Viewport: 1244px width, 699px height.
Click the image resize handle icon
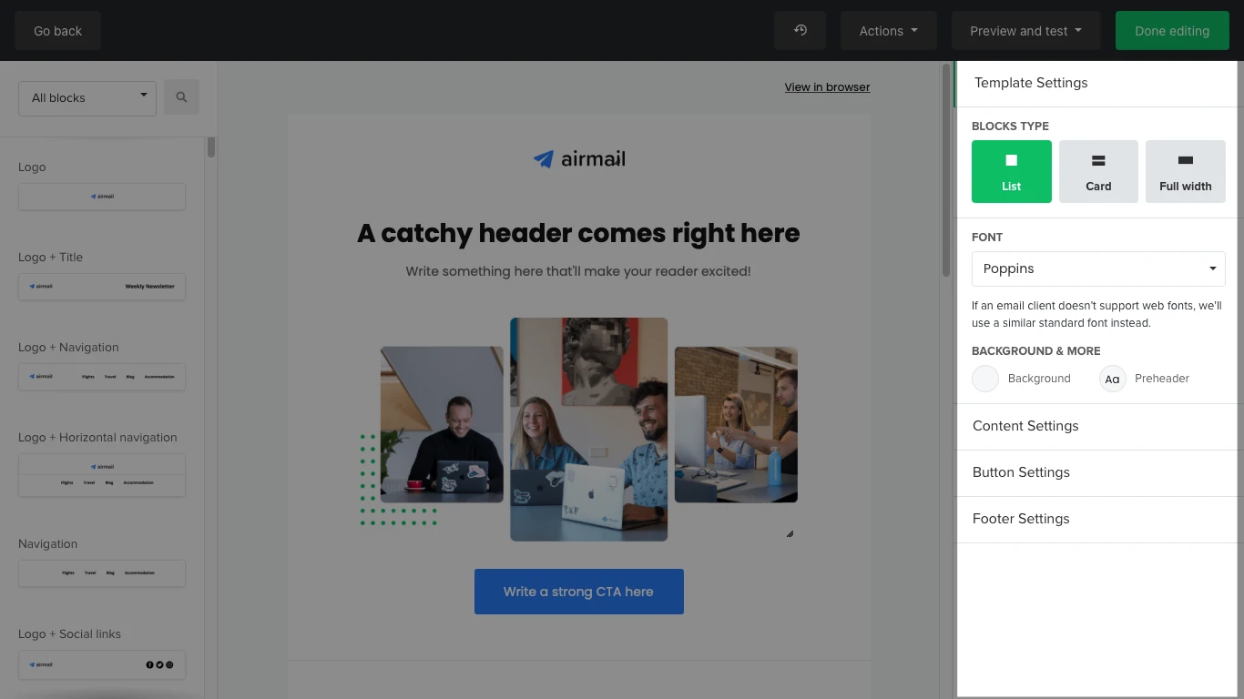point(790,534)
